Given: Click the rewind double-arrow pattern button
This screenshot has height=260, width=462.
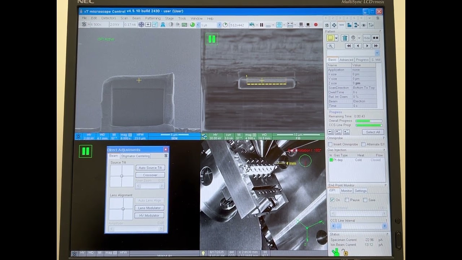Looking at the screenshot, I should point(349,46).
